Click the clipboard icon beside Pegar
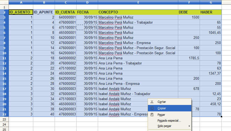231x131 pixels. click(x=152, y=115)
